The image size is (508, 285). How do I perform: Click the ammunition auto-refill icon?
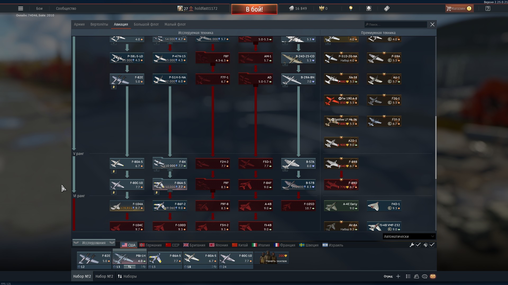click(x=425, y=245)
